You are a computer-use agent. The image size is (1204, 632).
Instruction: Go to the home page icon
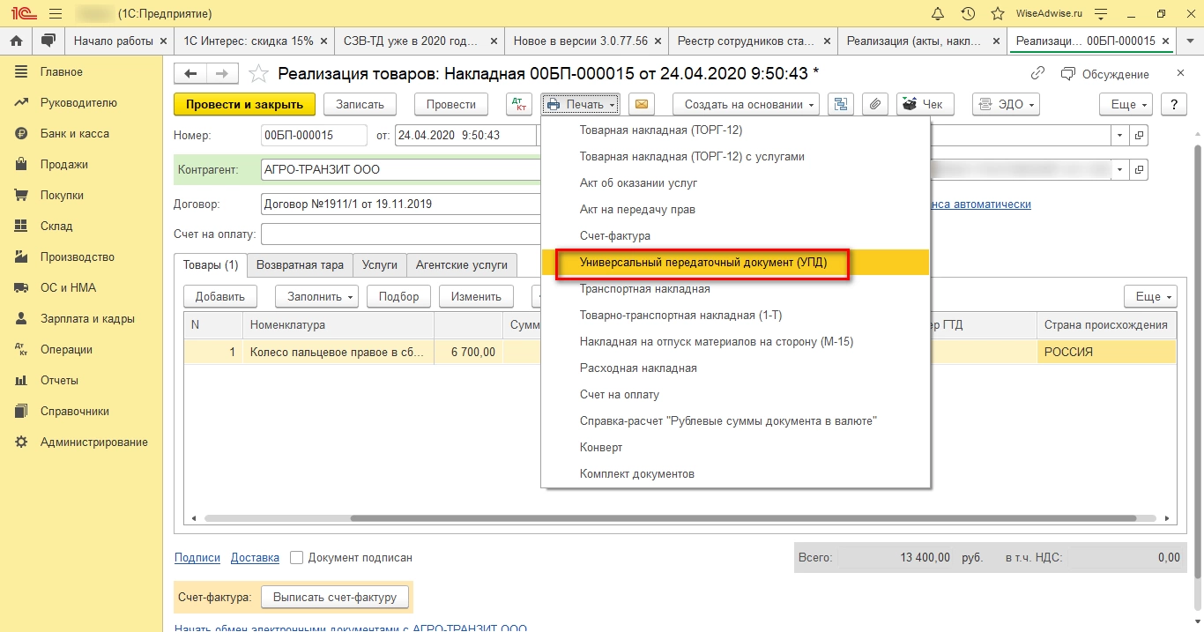click(16, 41)
